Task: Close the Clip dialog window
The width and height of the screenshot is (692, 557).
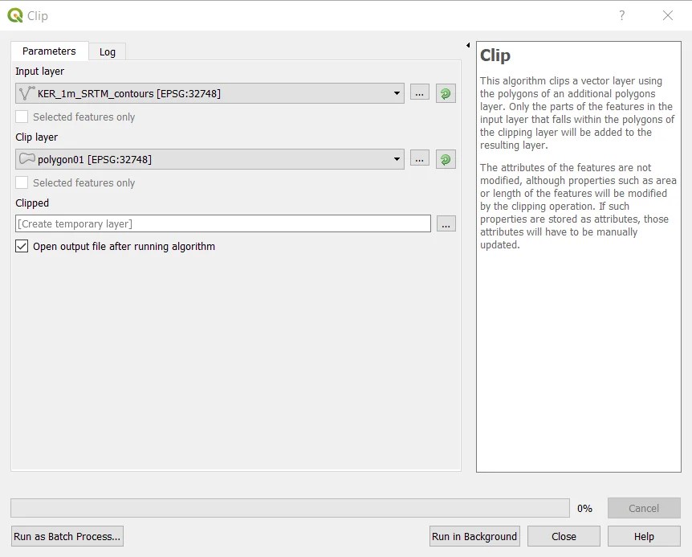Action: pyautogui.click(x=668, y=15)
